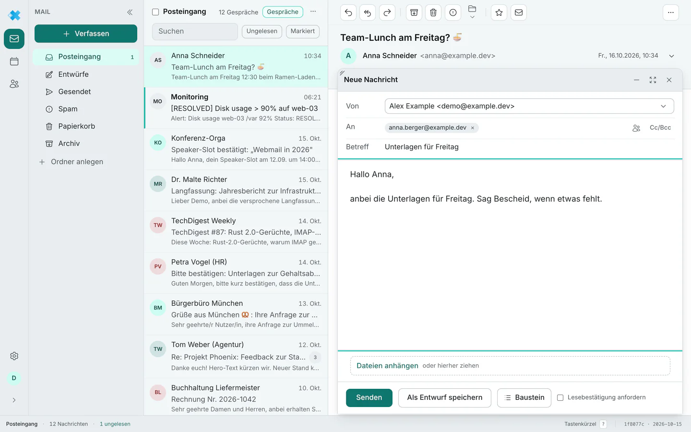Viewport: 691px width, 432px height.
Task: Click the Verfassen button
Action: (86, 34)
